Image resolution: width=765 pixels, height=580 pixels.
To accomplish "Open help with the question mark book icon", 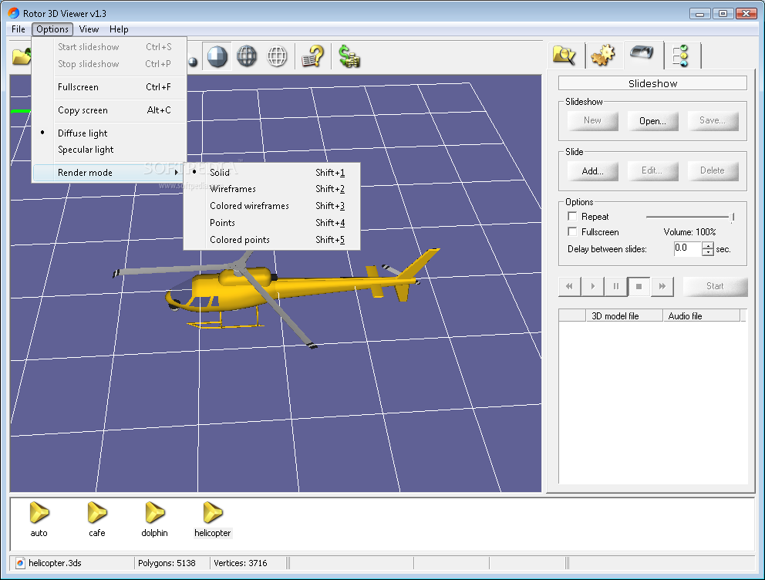I will (x=313, y=56).
